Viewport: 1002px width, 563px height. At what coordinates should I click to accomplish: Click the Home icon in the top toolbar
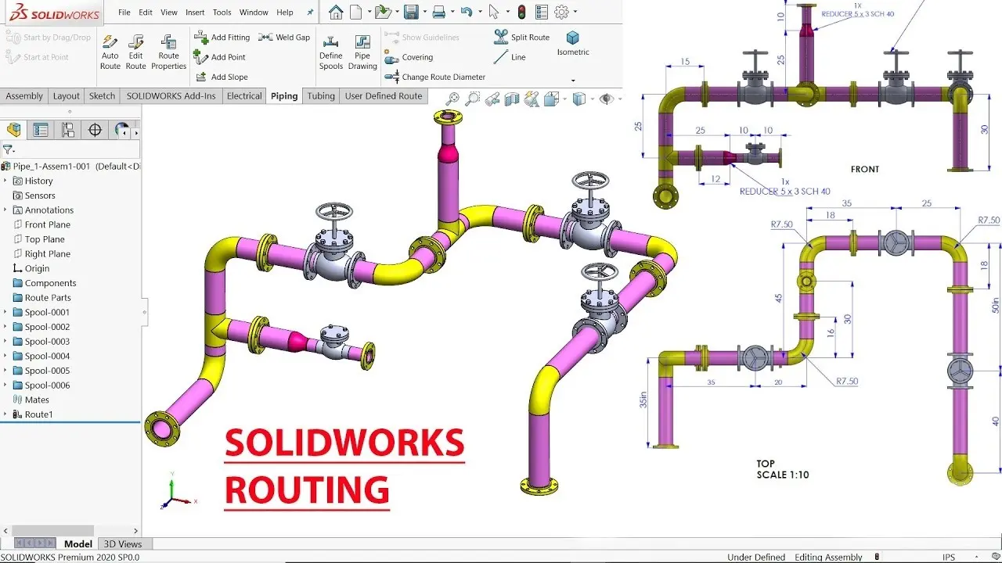pyautogui.click(x=336, y=12)
